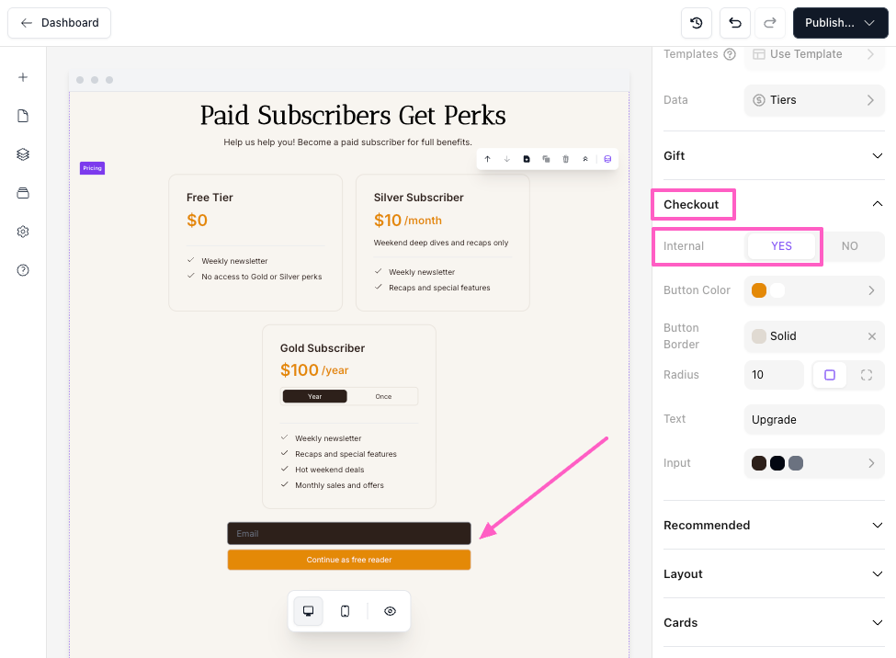Toggle preview mode with the eye icon
Screen dimensions: 896x658
point(390,611)
